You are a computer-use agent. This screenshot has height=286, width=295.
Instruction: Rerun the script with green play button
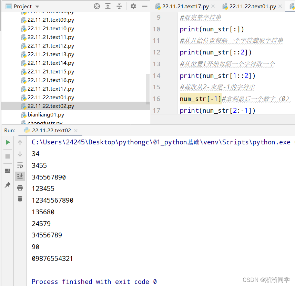pos(8,142)
